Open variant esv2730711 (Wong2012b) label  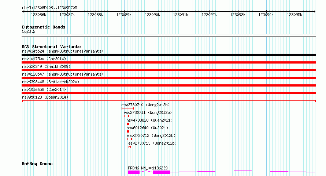pyautogui.click(x=148, y=112)
